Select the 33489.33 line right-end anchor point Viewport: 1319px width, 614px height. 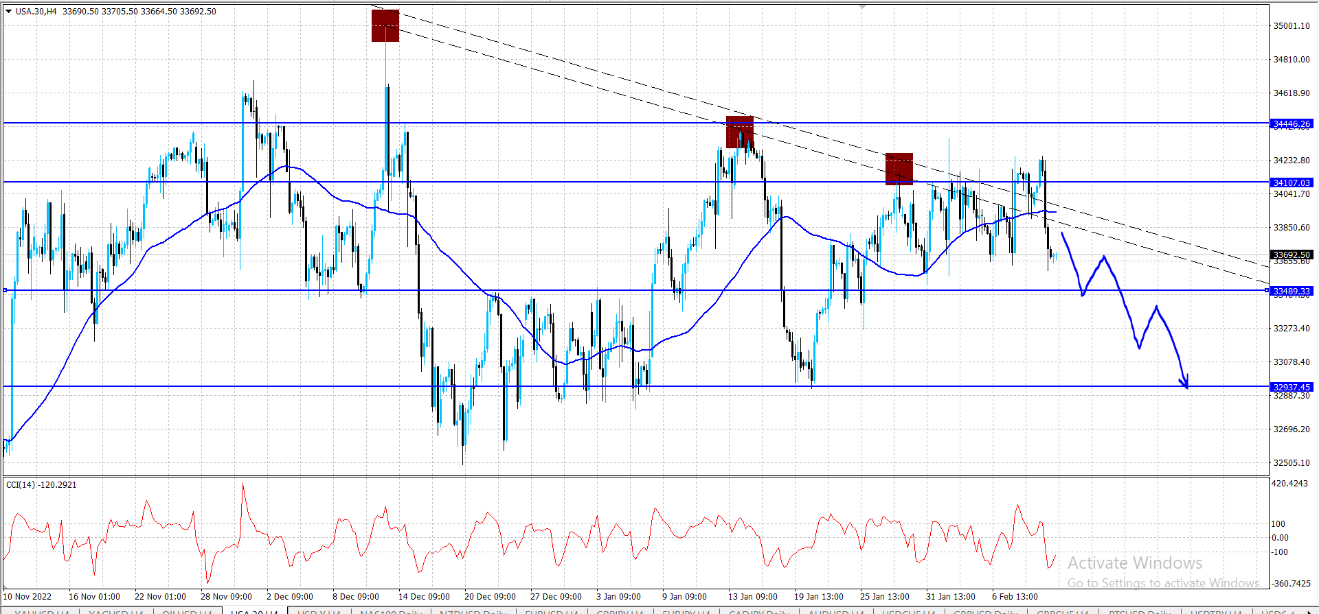pos(1267,291)
